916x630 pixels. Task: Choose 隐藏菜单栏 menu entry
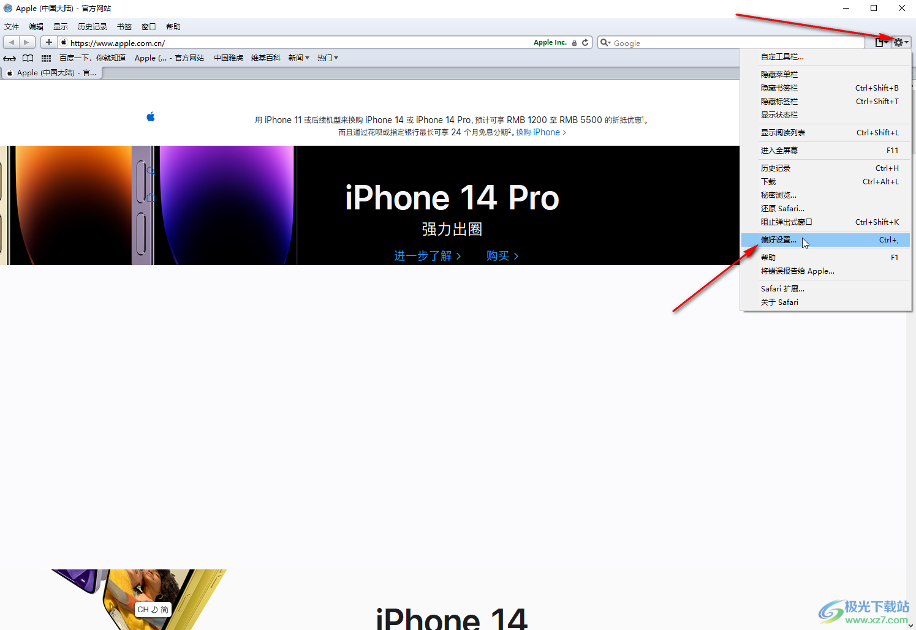(x=825, y=74)
